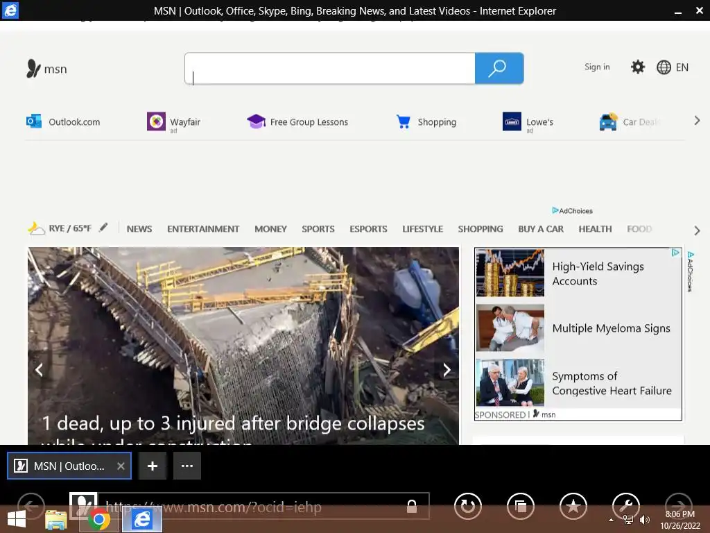Image resolution: width=710 pixels, height=533 pixels.
Task: Open Multiple Myeloma Signs ad link
Action: click(611, 328)
